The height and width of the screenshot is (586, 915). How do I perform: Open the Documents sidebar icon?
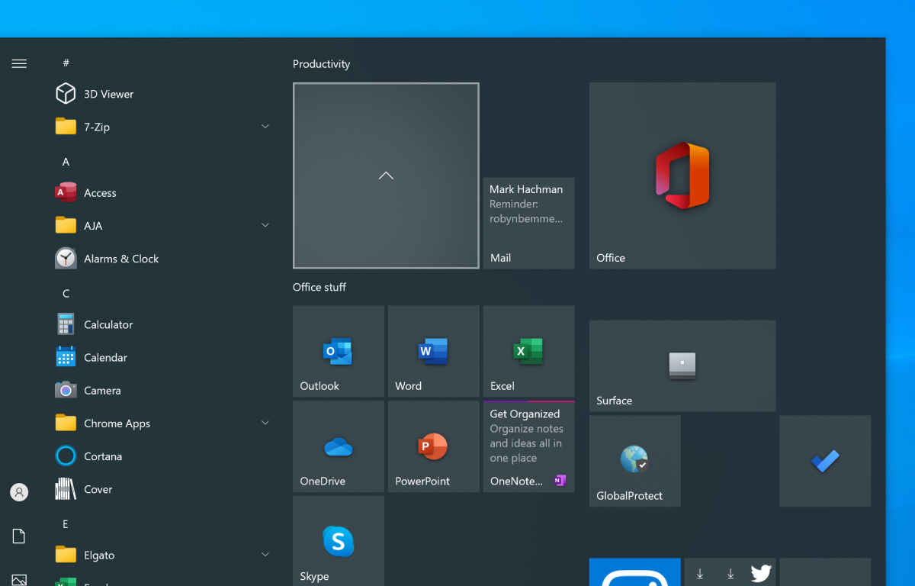point(19,536)
